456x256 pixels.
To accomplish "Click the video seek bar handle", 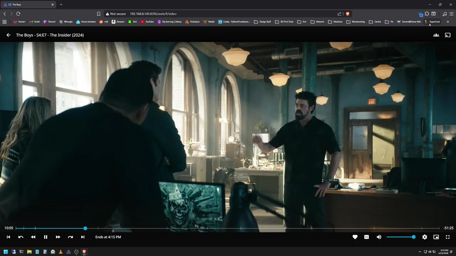I will point(85,228).
